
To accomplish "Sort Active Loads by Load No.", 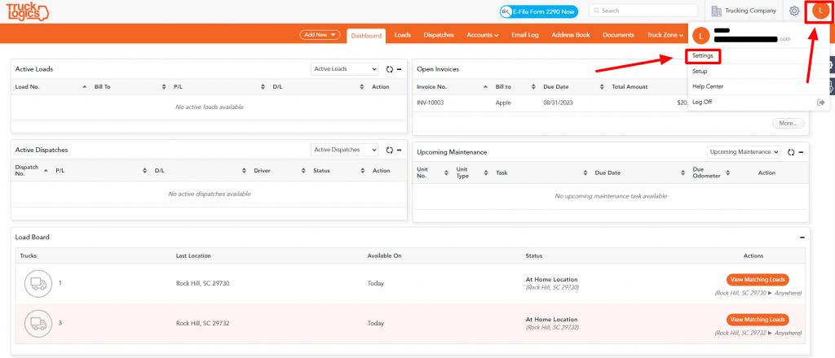I will tap(85, 86).
